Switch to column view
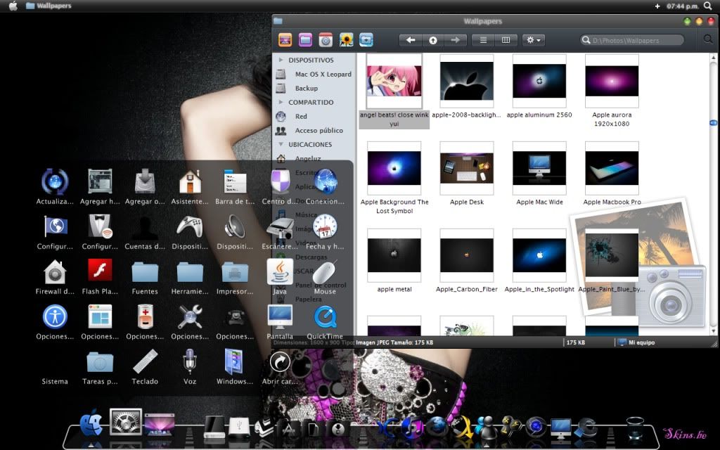 point(506,40)
